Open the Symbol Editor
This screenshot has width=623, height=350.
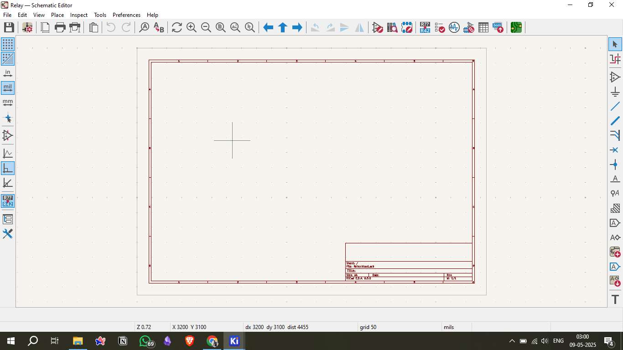coord(378,27)
